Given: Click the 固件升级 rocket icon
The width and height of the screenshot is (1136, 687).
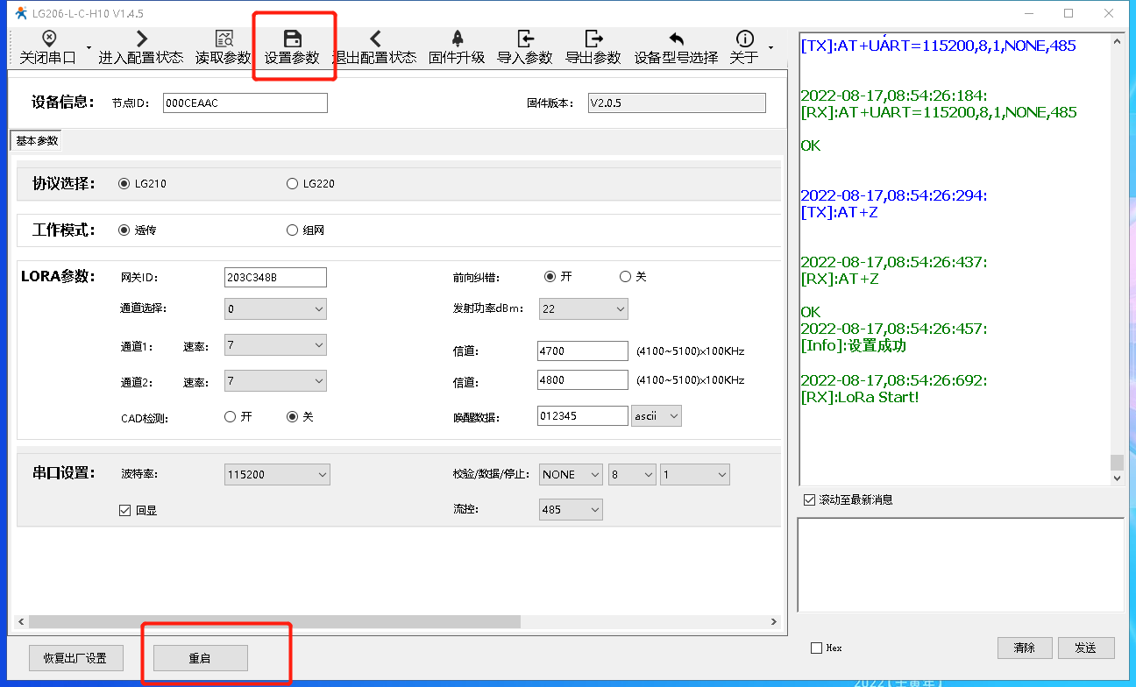Looking at the screenshot, I should [457, 39].
